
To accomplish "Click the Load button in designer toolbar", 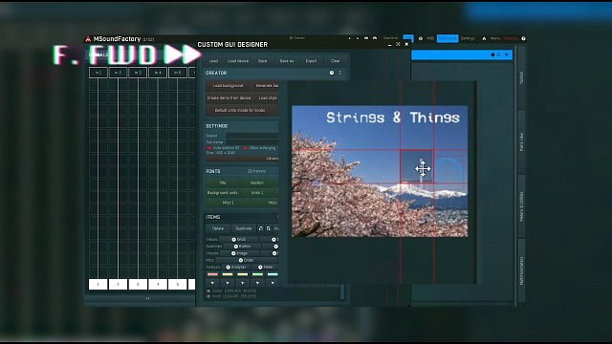I will [214, 61].
